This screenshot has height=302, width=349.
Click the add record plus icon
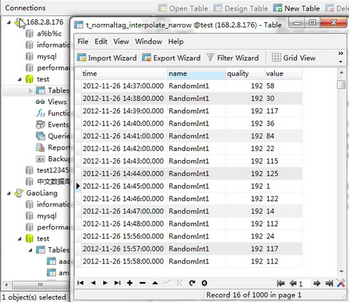(130, 283)
